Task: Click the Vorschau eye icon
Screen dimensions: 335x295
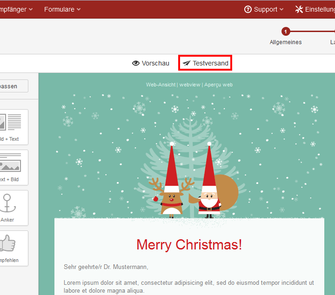Action: [x=136, y=63]
